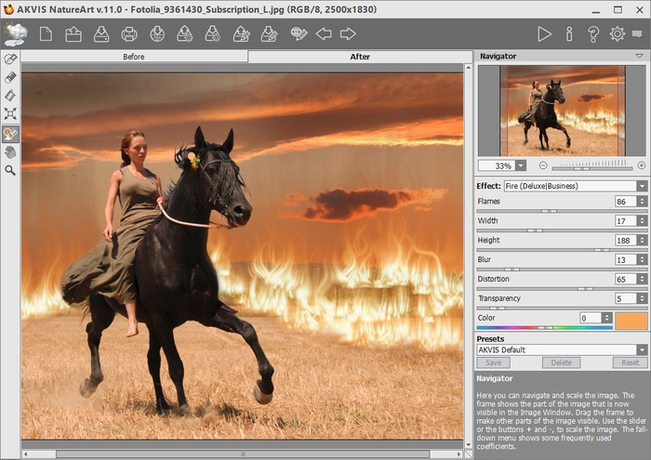Collapse the Navigator panel triangle
The width and height of the screenshot is (651, 460).
(640, 56)
